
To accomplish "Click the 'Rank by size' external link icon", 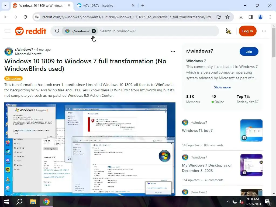I will point(257,101).
